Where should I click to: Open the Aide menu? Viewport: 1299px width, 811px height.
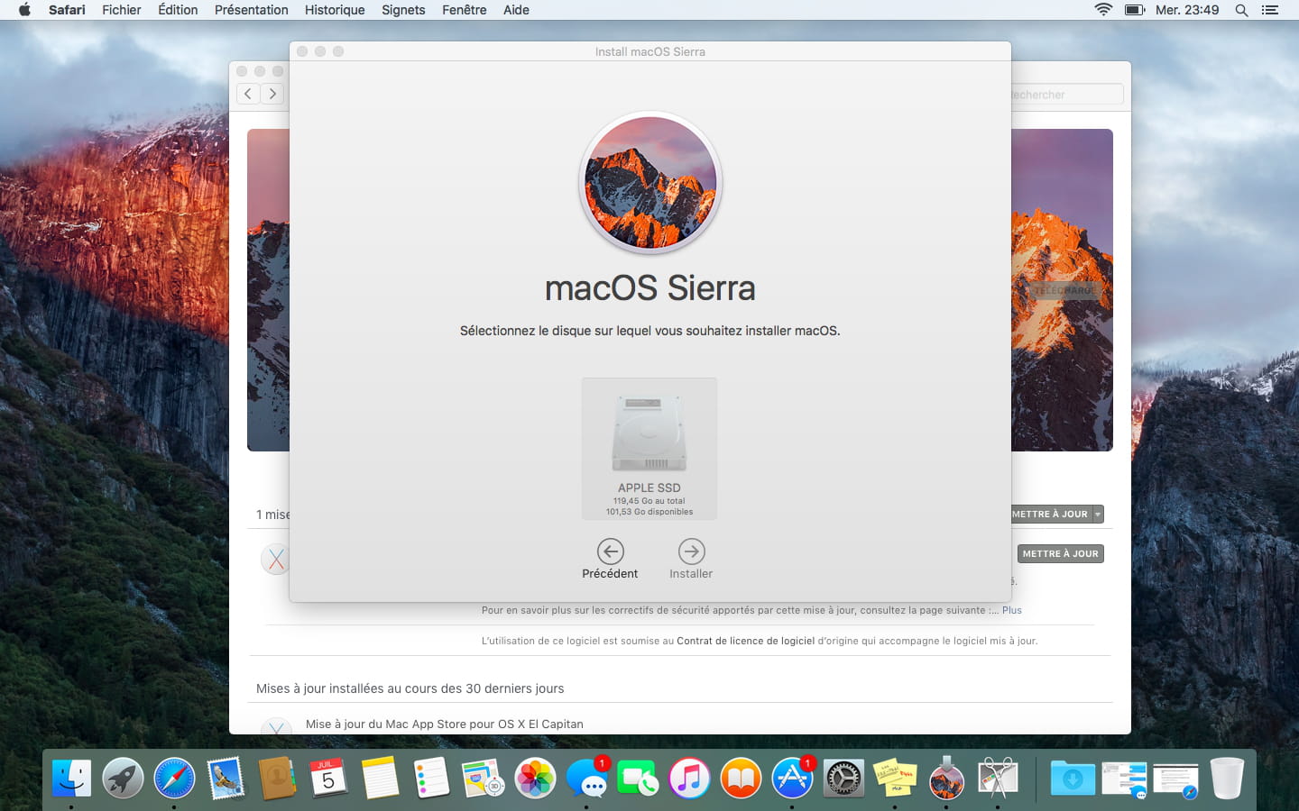click(516, 10)
